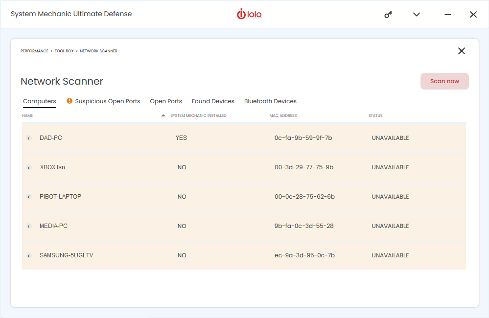
Task: Click System Mechanic Ultimate Defense title
Action: tap(71, 14)
